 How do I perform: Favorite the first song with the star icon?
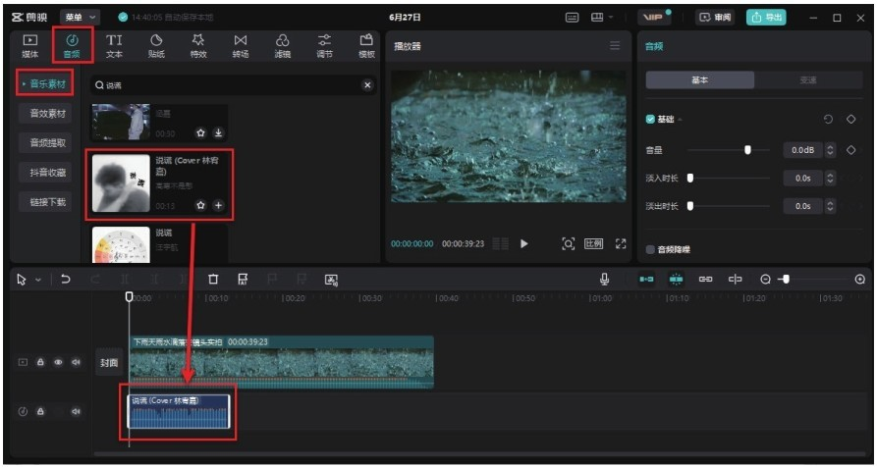[200, 133]
